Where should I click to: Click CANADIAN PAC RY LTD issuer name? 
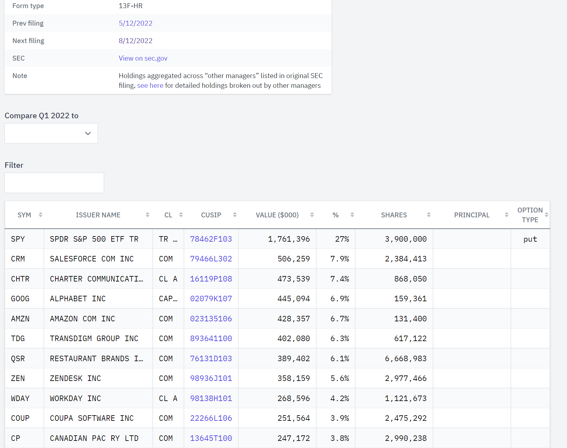point(94,438)
